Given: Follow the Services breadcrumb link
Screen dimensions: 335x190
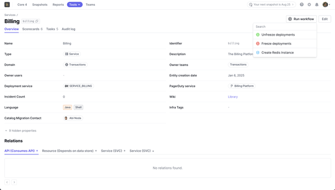Looking at the screenshot, I should pyautogui.click(x=10, y=15).
